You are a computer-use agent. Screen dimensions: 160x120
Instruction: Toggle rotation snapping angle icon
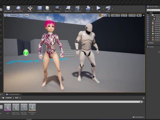point(122,15)
